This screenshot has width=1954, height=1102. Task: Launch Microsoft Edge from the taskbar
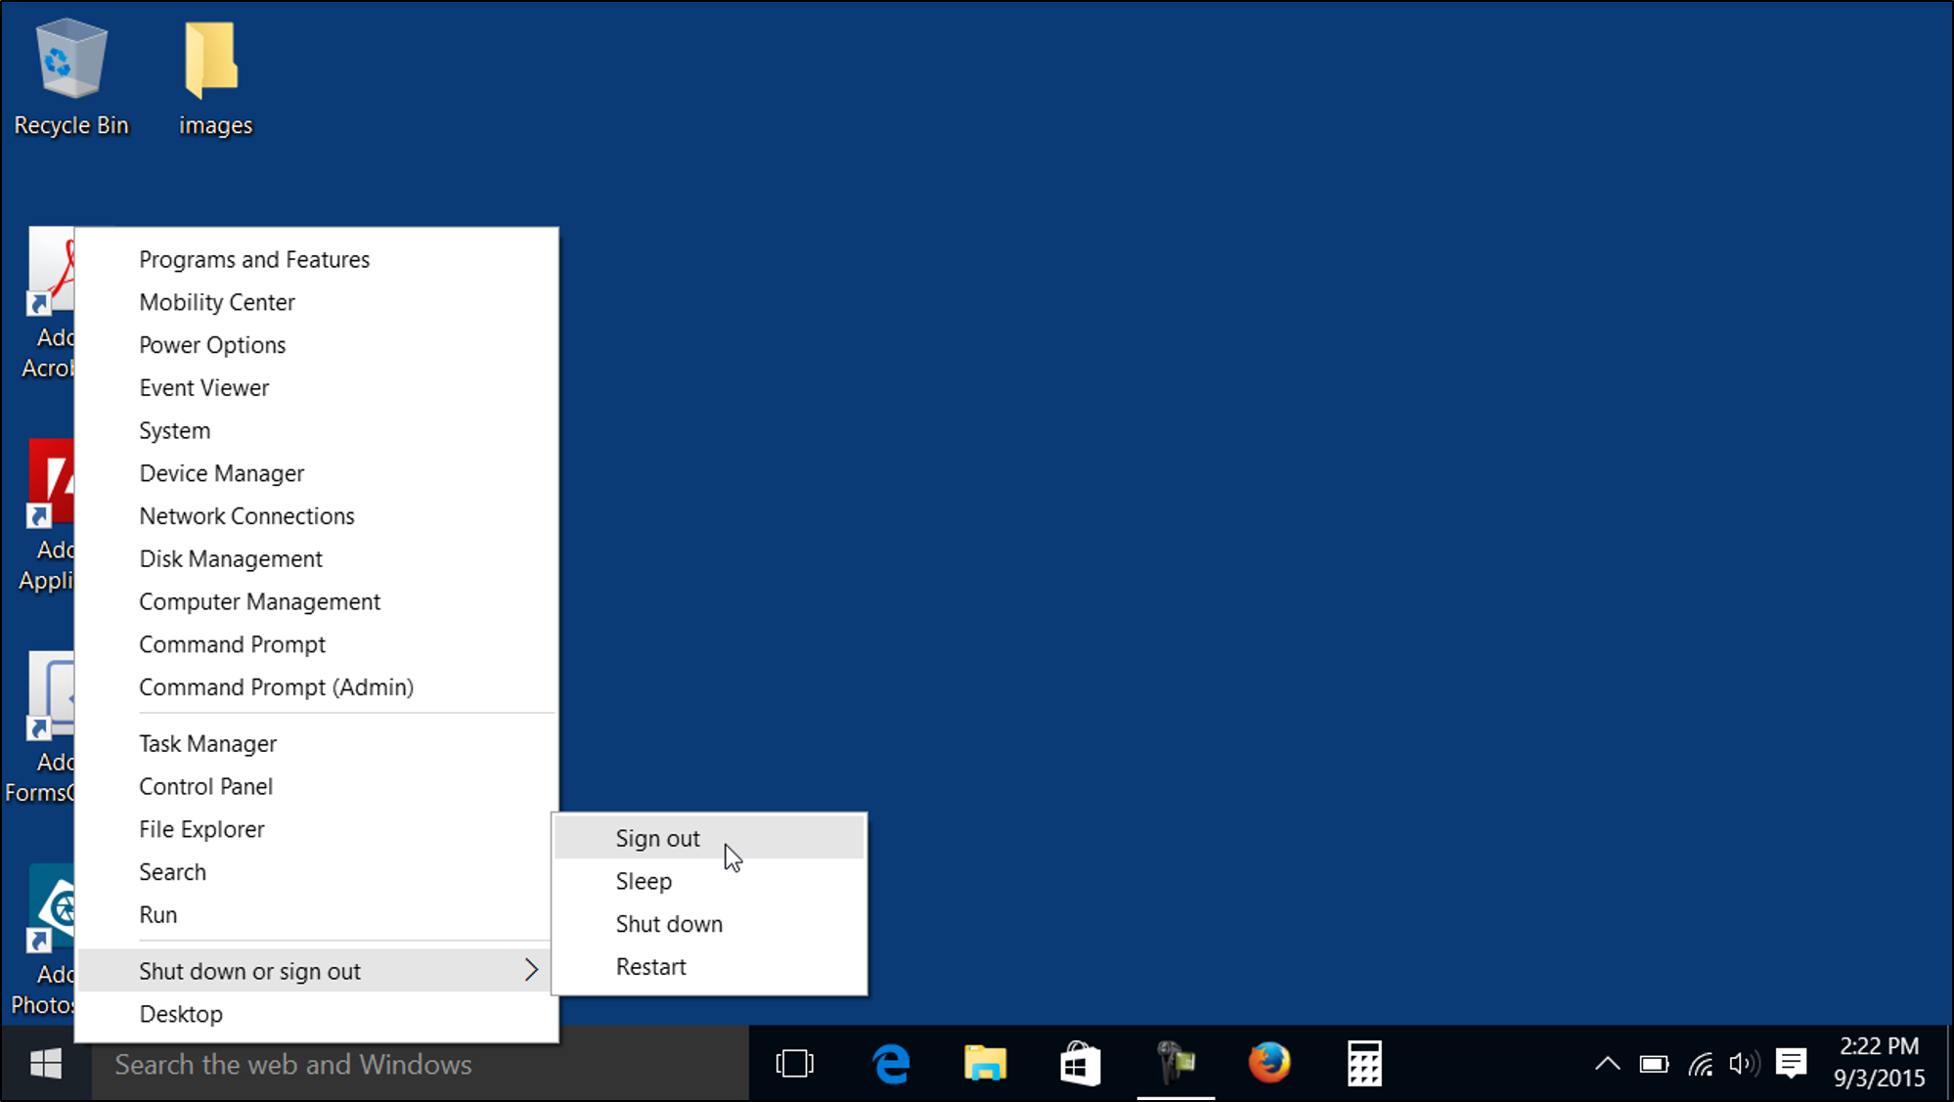tap(891, 1064)
